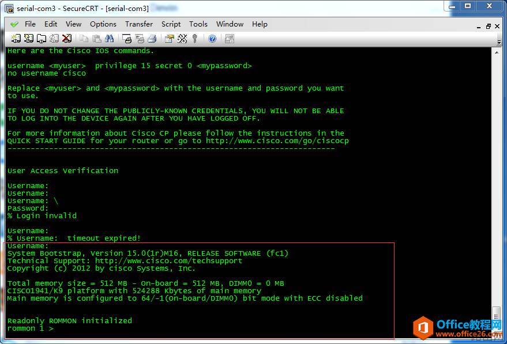Click the rommon 1 > prompt line
This screenshot has height=344, width=507.
[31, 328]
